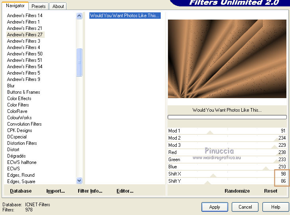Click Import... button

[55, 191]
